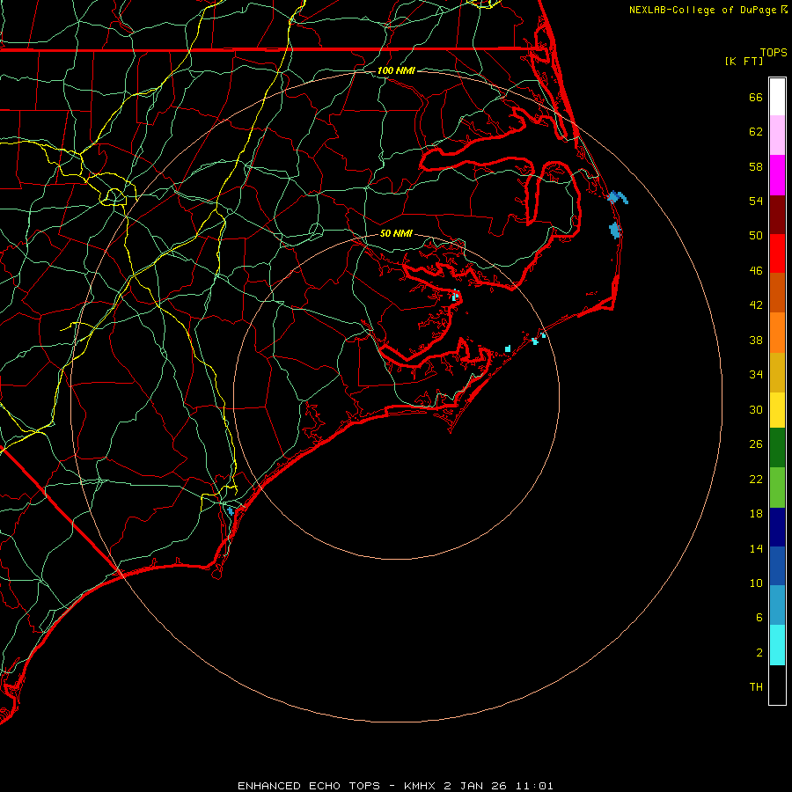The height and width of the screenshot is (792, 792).
Task: Click the legend value 42
Action: click(x=756, y=304)
